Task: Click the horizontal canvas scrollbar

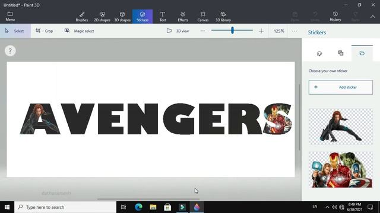Action: click(148, 199)
